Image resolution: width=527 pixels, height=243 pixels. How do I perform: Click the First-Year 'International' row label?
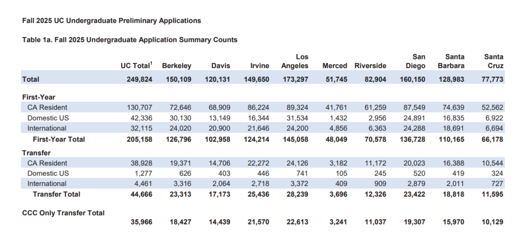(x=47, y=128)
